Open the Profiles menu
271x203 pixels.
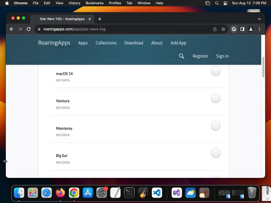(x=115, y=3)
